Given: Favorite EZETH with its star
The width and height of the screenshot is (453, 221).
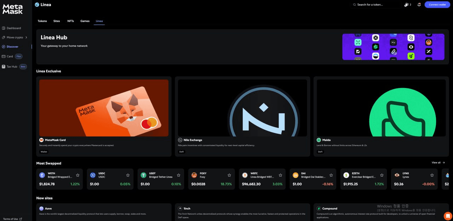Looking at the screenshot, I should coord(382,175).
